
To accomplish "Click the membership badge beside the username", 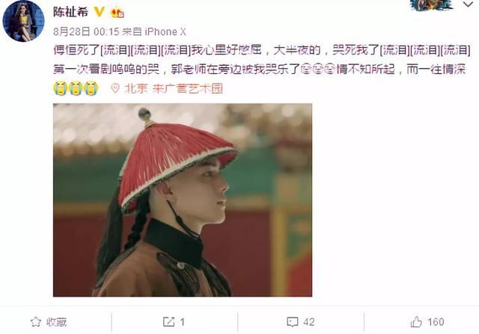I will [x=118, y=13].
